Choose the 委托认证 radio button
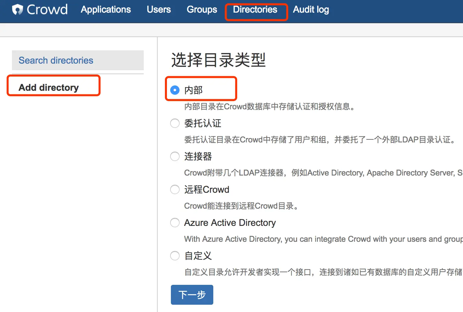The image size is (463, 312). pos(175,123)
